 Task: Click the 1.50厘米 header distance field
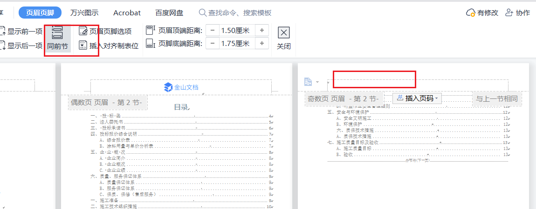click(x=237, y=30)
